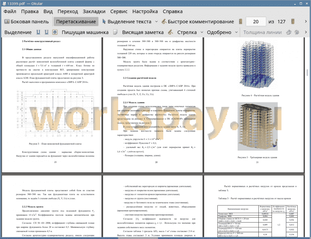The height and width of the screenshot is (239, 311).
Task: Click the page number field showing 20
Action: tap(256, 22)
